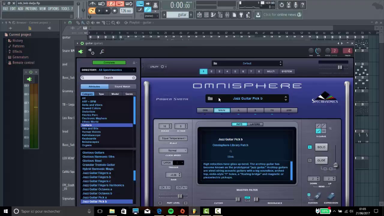Toggle the L button beside SOLO

tap(310, 147)
